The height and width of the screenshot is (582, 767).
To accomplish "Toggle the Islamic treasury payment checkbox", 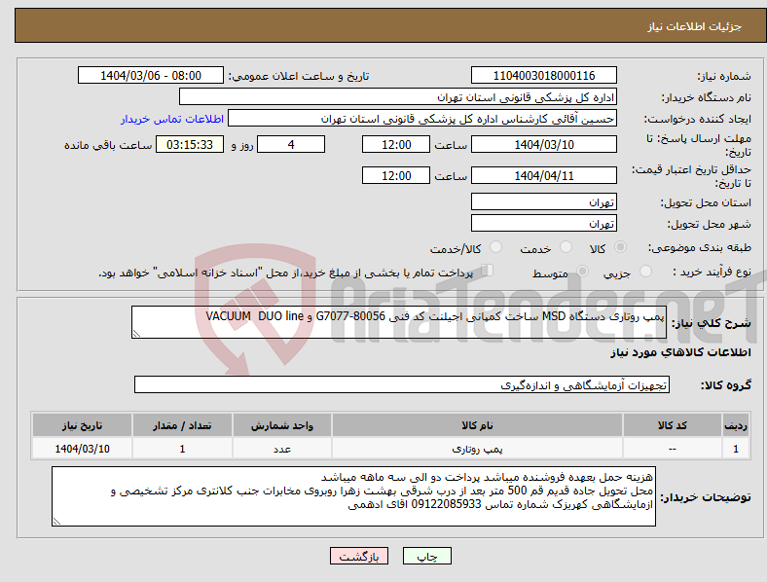I will (x=488, y=271).
